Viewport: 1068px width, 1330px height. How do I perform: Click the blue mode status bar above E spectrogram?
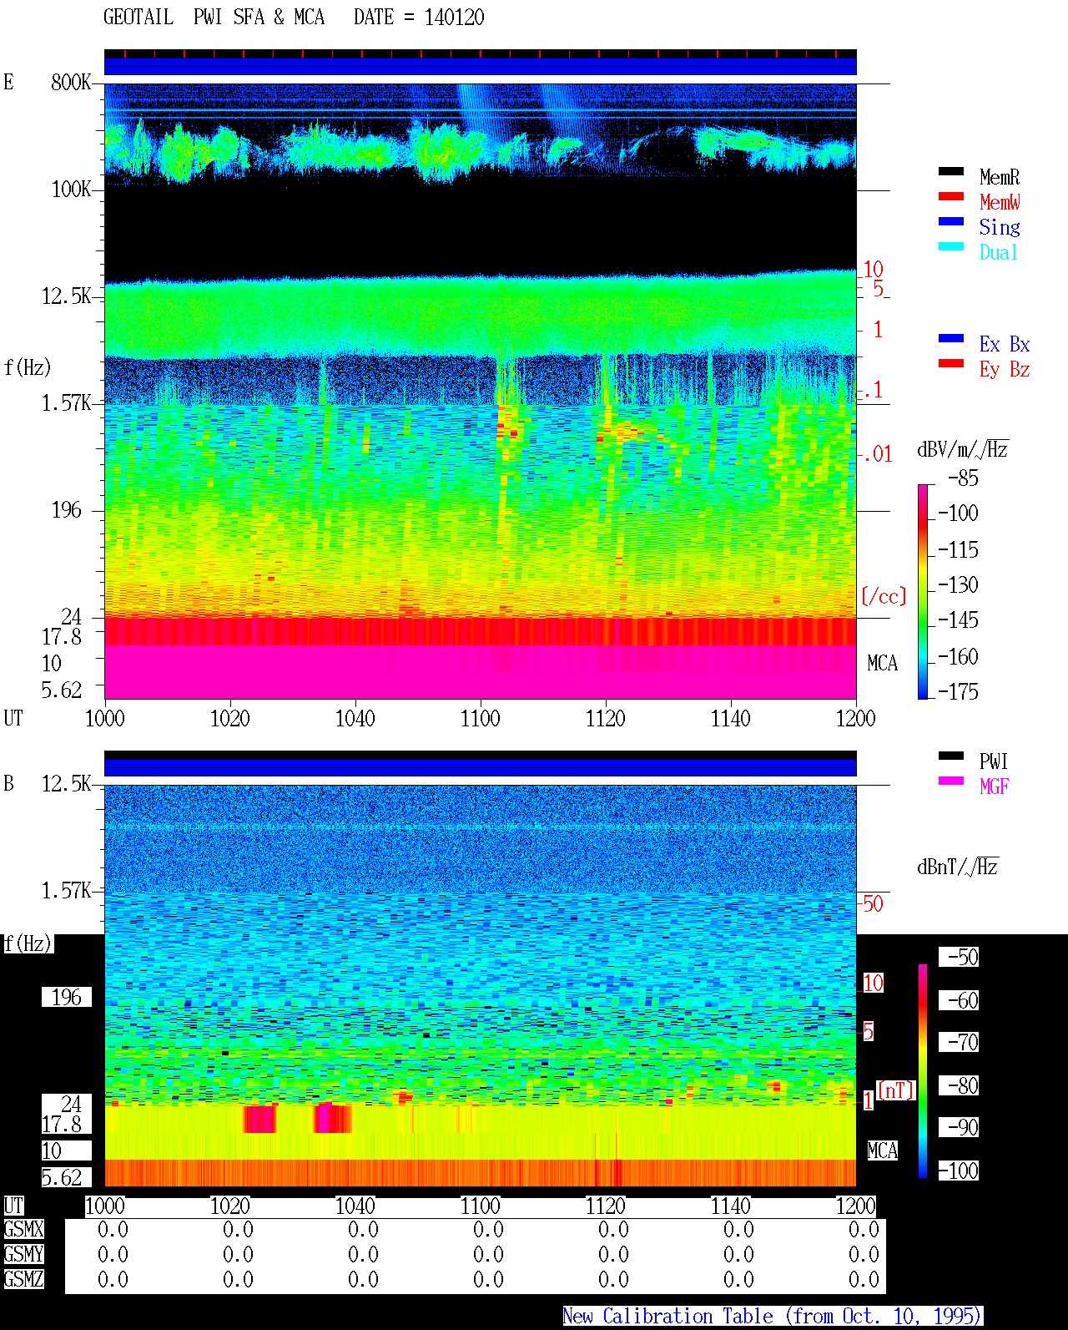tap(481, 66)
